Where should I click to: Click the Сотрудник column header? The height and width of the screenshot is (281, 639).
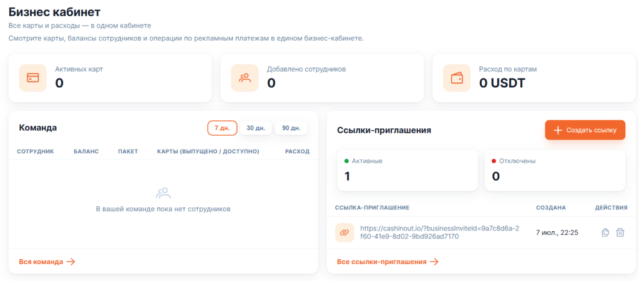[36, 151]
